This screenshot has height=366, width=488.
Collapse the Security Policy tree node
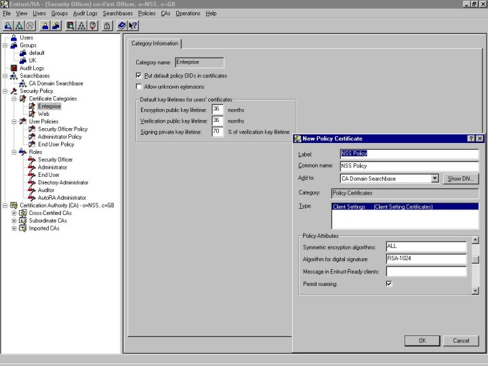coord(5,91)
